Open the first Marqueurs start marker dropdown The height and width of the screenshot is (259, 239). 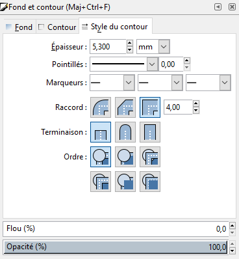coord(112,83)
